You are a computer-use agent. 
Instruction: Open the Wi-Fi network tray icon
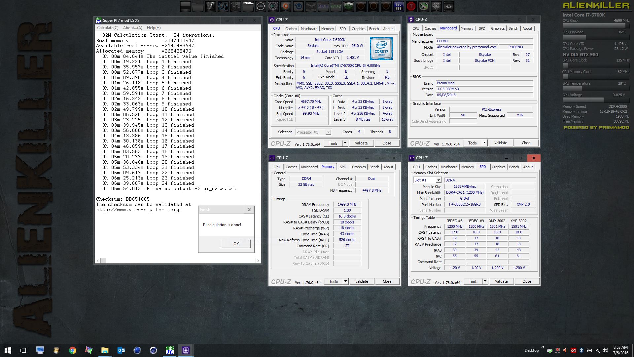598,350
